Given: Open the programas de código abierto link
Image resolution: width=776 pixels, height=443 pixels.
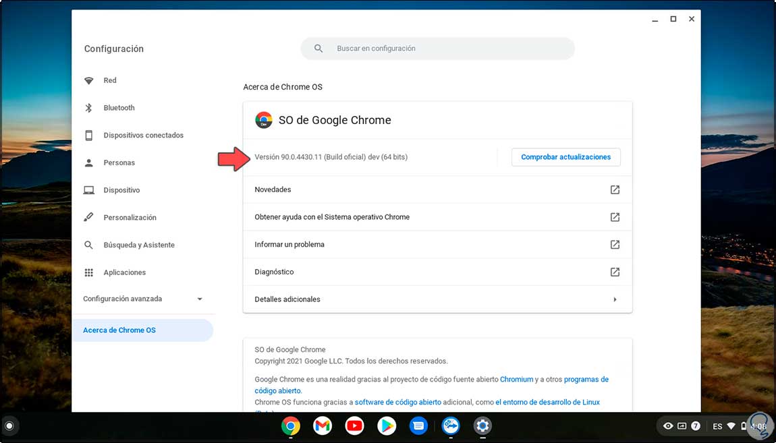Looking at the screenshot, I should click(586, 380).
